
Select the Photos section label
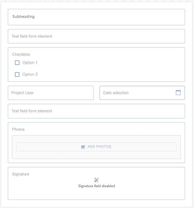[18, 129]
